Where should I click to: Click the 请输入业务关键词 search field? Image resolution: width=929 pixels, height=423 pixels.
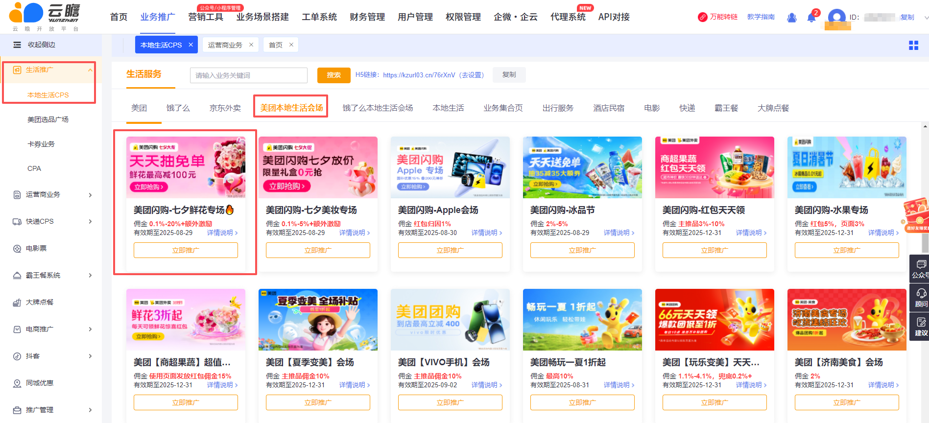click(x=249, y=75)
